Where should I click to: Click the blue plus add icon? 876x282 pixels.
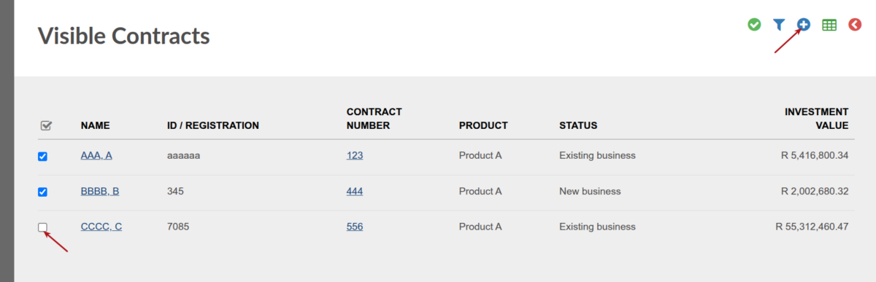[804, 25]
